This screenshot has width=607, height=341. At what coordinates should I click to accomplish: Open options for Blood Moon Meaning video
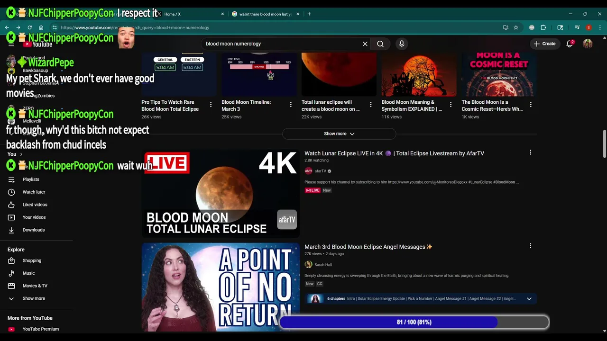[451, 105]
